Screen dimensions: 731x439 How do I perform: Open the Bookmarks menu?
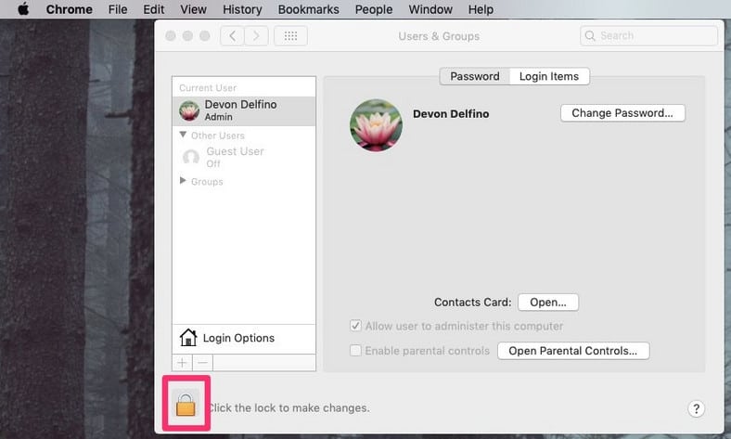point(308,9)
